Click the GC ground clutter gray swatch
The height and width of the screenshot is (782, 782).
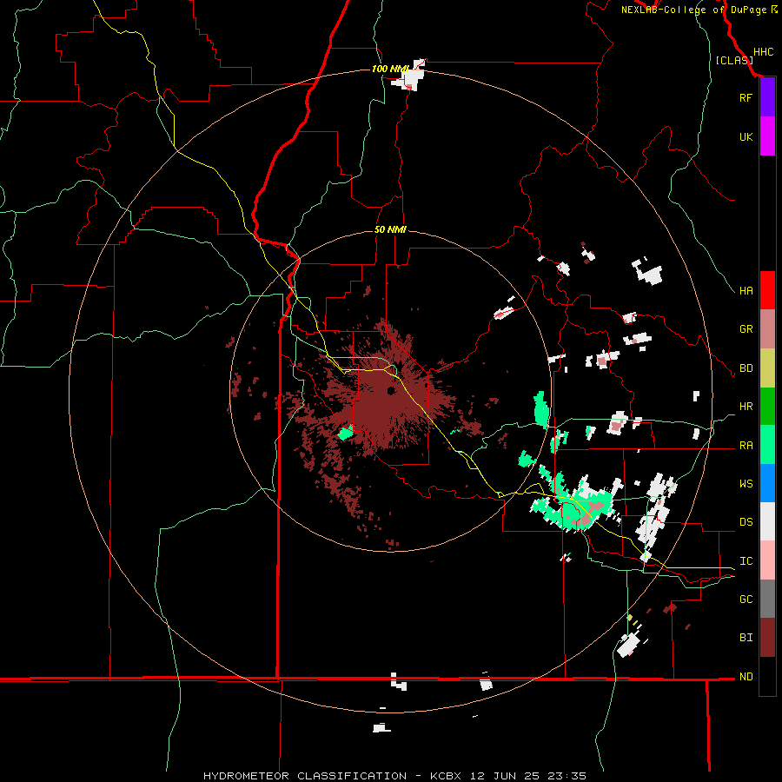767,599
